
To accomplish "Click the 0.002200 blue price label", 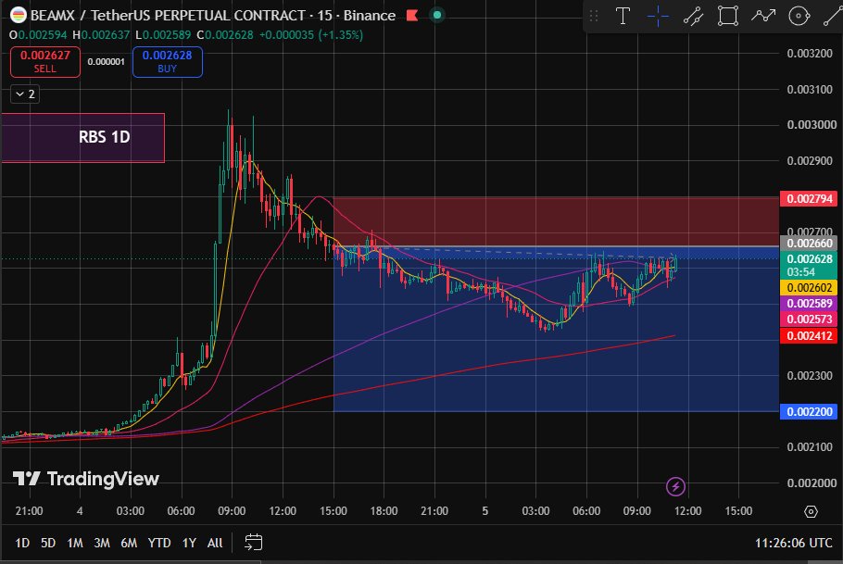I will 809,412.
